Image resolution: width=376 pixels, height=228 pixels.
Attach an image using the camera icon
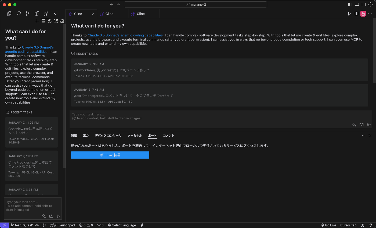pos(361,124)
